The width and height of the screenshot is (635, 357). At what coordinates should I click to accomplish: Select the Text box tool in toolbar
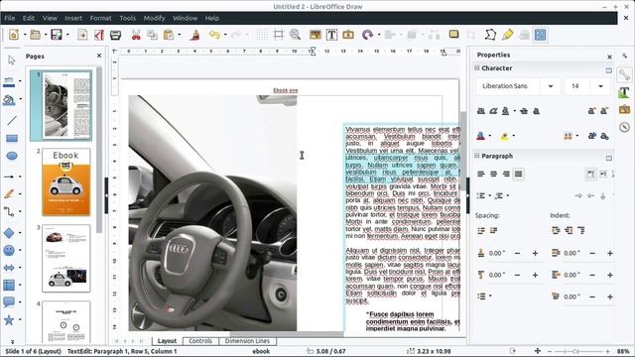click(331, 35)
